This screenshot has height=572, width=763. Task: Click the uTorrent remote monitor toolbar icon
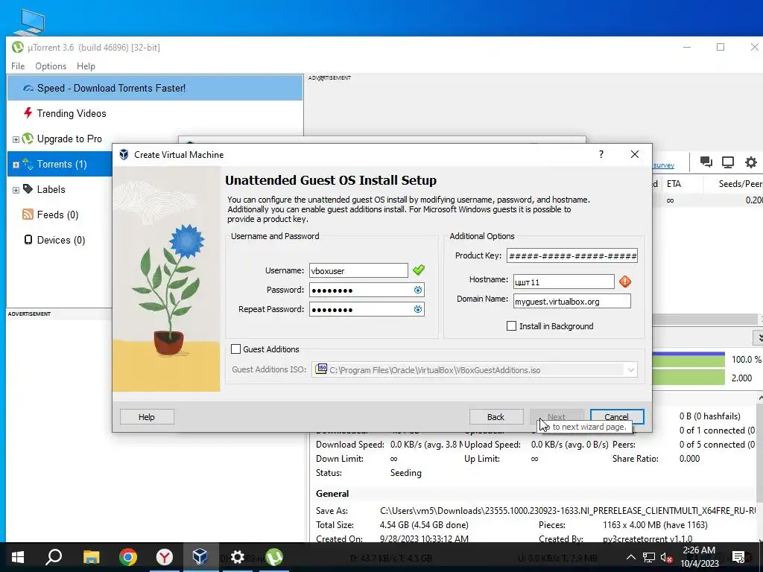[x=728, y=162]
